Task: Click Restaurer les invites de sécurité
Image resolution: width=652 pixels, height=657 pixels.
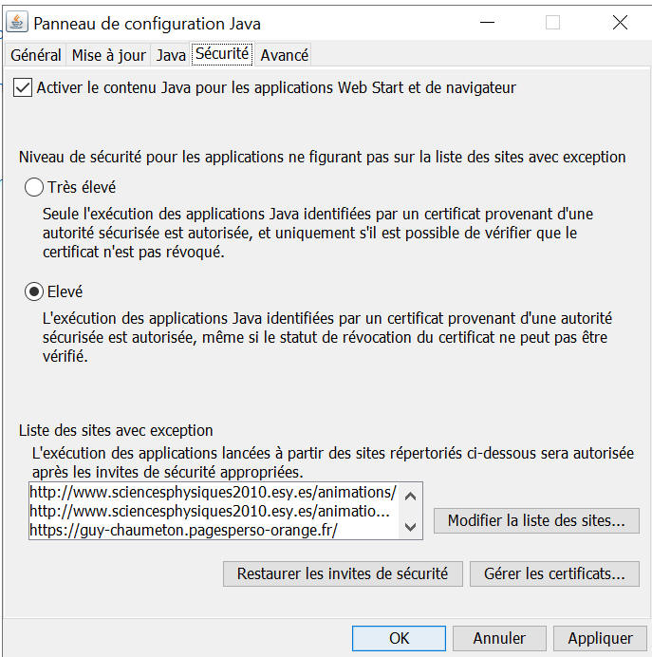Action: [343, 573]
